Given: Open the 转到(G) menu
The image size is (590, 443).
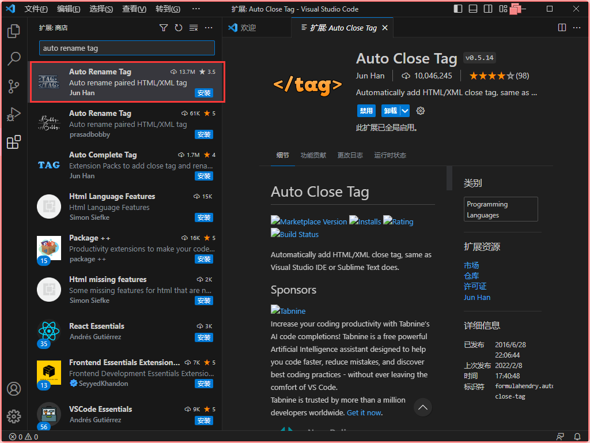Looking at the screenshot, I should click(x=168, y=9).
